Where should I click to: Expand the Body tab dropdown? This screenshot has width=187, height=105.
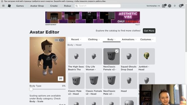tap(112, 39)
